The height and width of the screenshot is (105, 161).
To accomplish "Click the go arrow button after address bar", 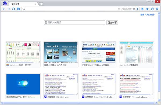I will coord(138,9).
